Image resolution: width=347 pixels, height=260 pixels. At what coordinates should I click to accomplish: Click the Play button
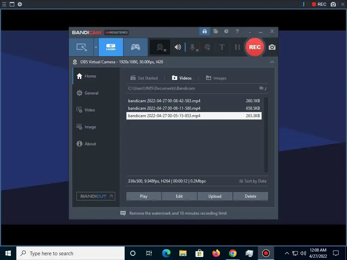(144, 196)
